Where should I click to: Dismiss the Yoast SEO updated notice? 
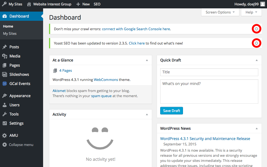point(256,43)
